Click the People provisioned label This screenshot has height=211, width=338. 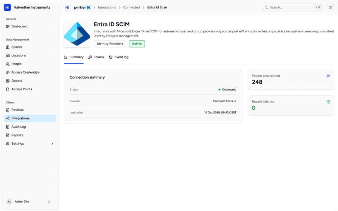pos(266,76)
